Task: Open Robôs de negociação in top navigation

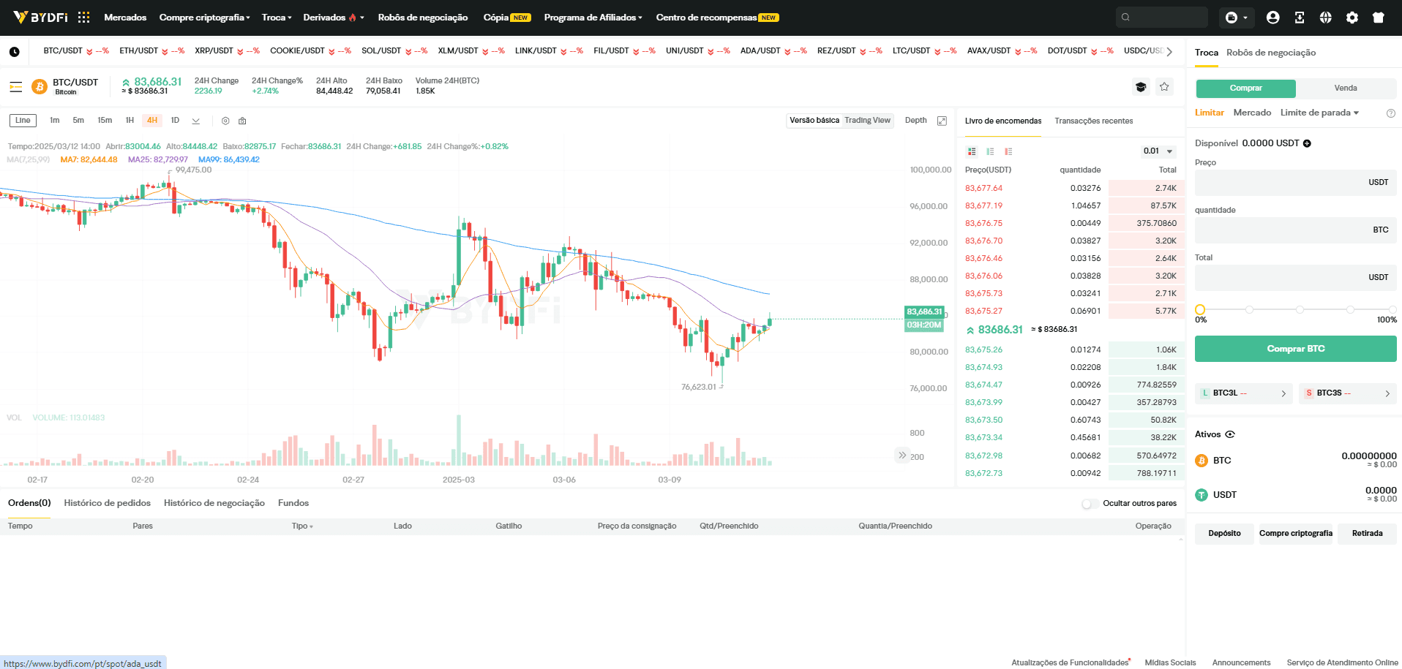Action: 423,18
